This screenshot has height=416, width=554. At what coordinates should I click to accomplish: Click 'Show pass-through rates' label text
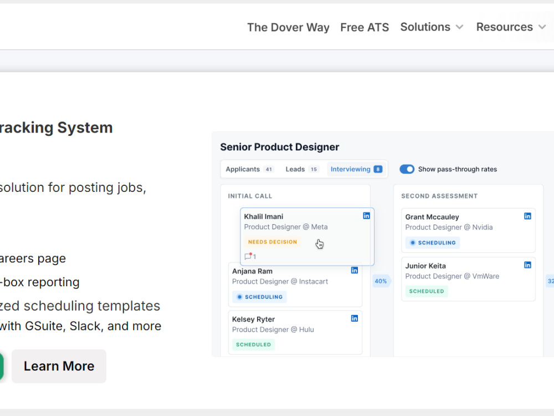[x=458, y=169]
